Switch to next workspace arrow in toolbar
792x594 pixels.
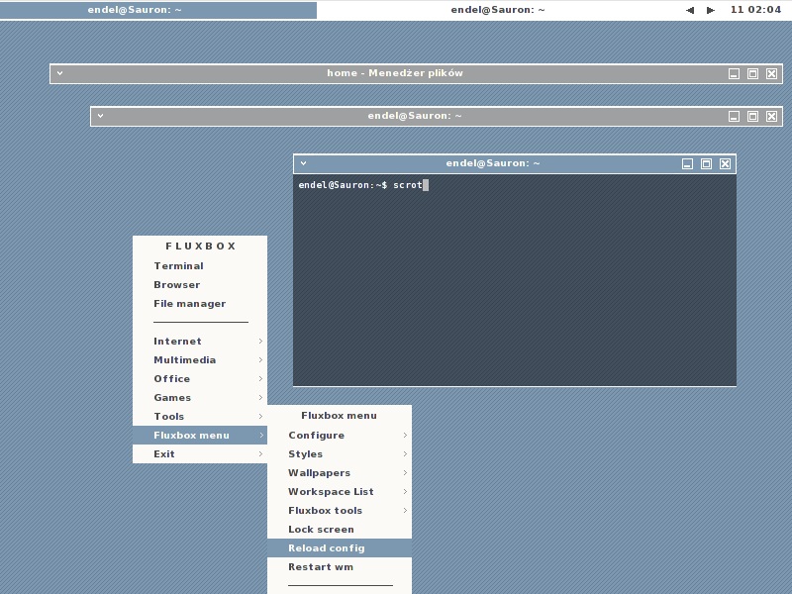pyautogui.click(x=710, y=10)
